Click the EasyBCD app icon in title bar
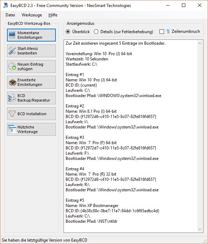 click(6, 5)
